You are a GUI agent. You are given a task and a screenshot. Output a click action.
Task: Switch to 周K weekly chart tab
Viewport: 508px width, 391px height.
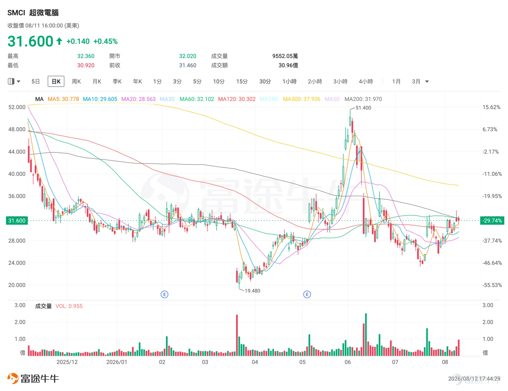pyautogui.click(x=76, y=81)
